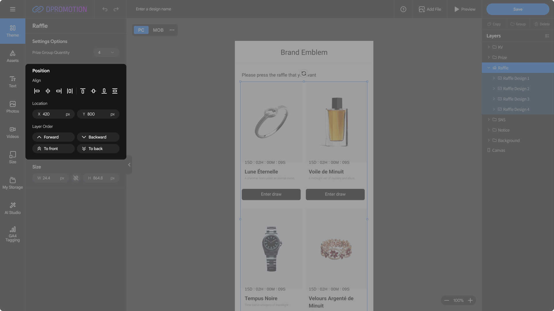Screen dimensions: 554x311
Task: Click the Save button
Action: tap(518, 9)
